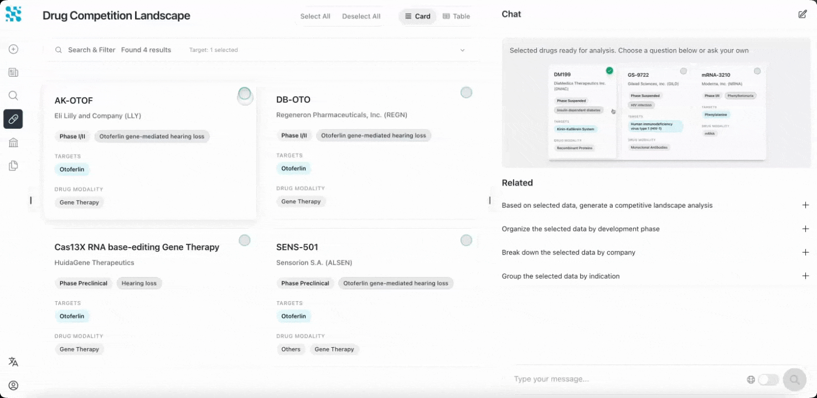
Task: Switch to Card view
Action: [x=417, y=17]
